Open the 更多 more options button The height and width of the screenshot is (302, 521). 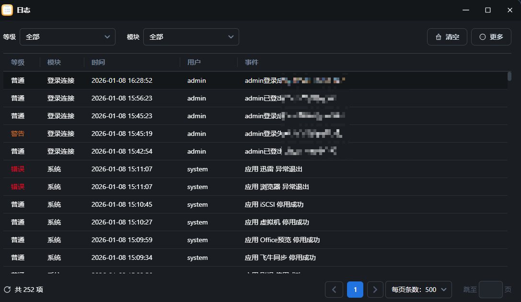491,37
